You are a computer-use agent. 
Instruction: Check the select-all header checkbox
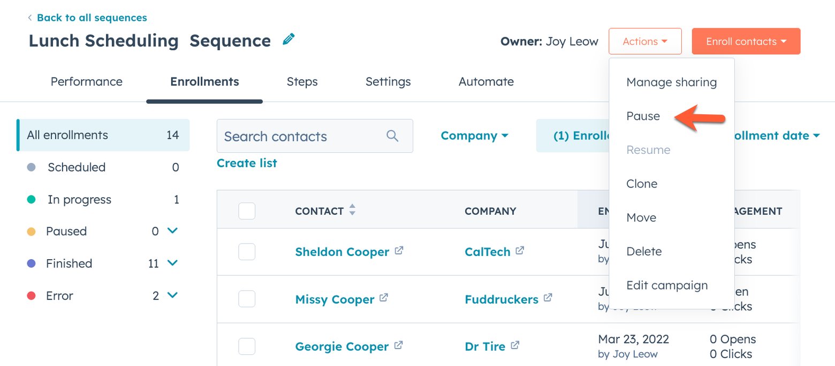click(247, 211)
